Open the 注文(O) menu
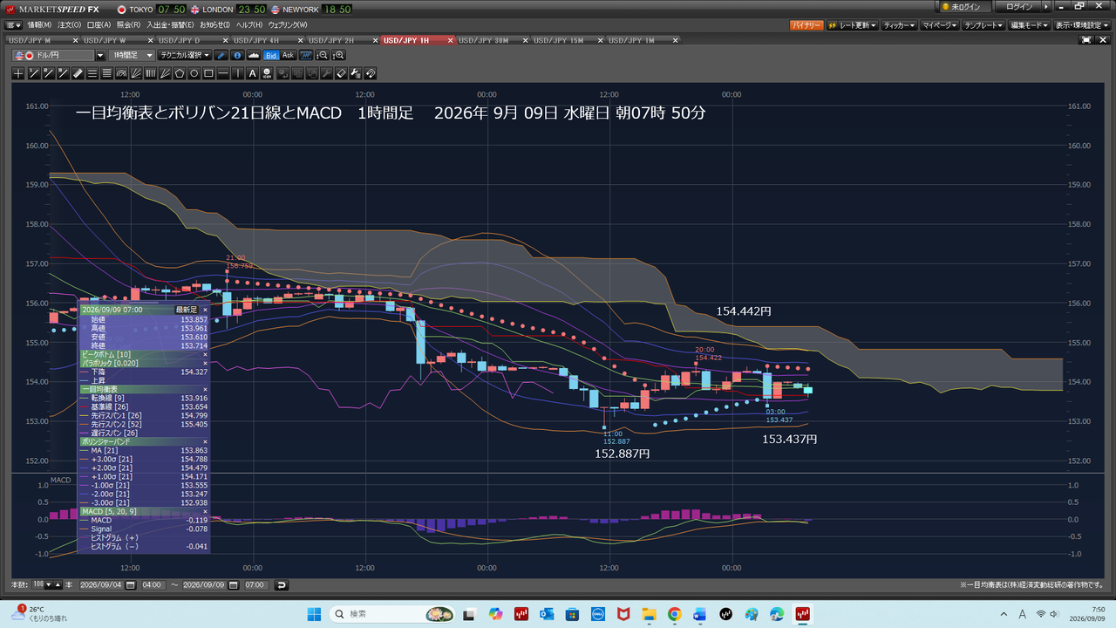This screenshot has height=628, width=1116. 70,25
